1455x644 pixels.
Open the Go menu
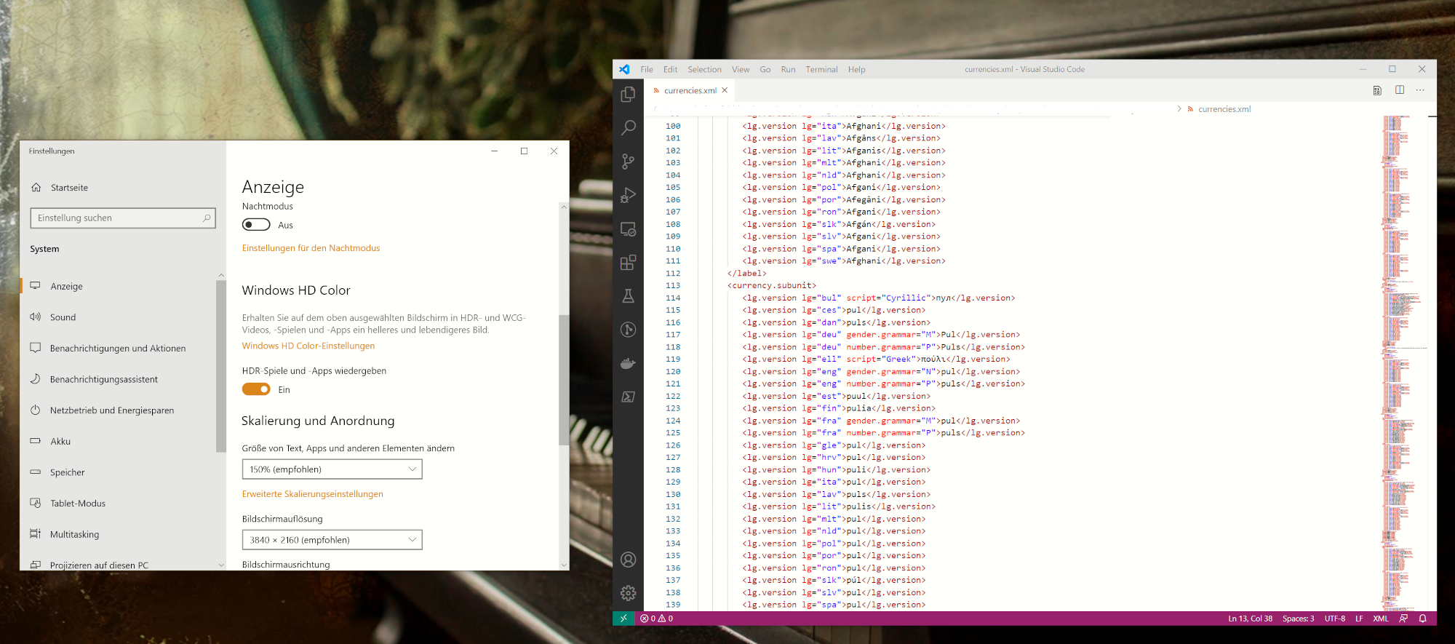click(765, 70)
